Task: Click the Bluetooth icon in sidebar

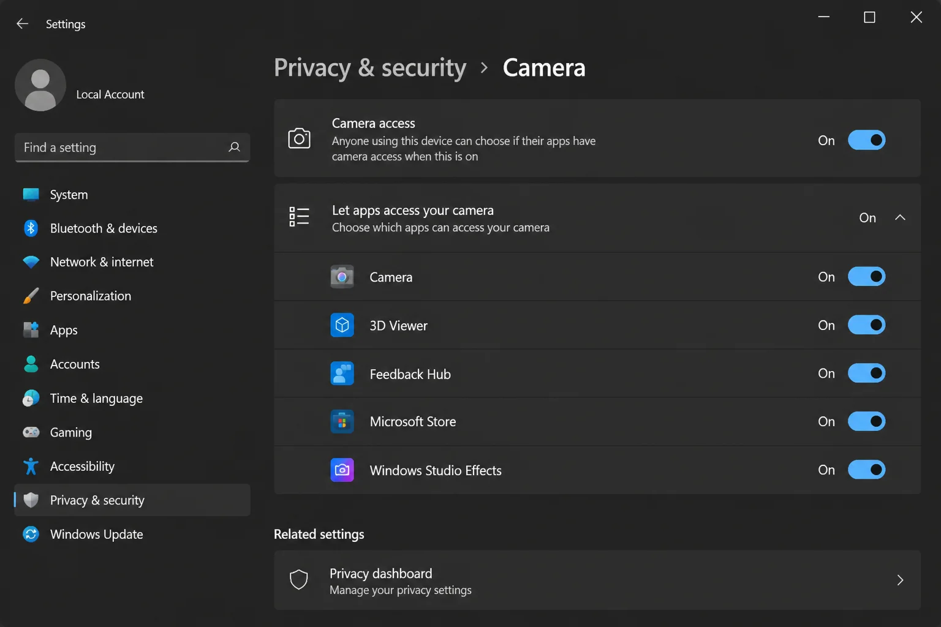Action: (x=31, y=228)
